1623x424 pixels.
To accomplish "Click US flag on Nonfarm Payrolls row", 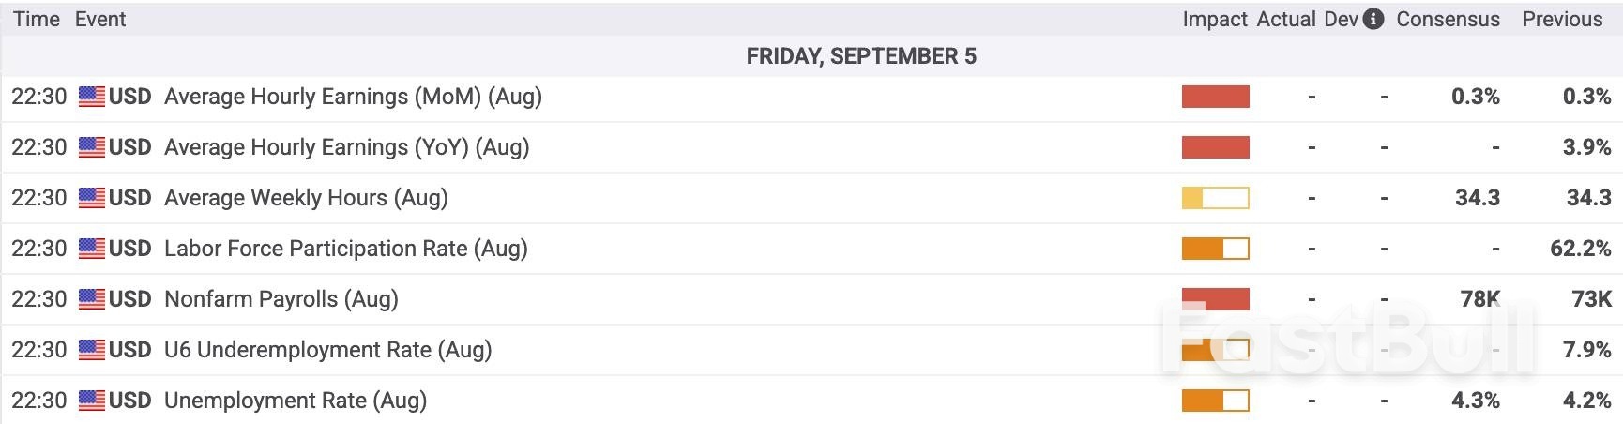I will (x=92, y=299).
